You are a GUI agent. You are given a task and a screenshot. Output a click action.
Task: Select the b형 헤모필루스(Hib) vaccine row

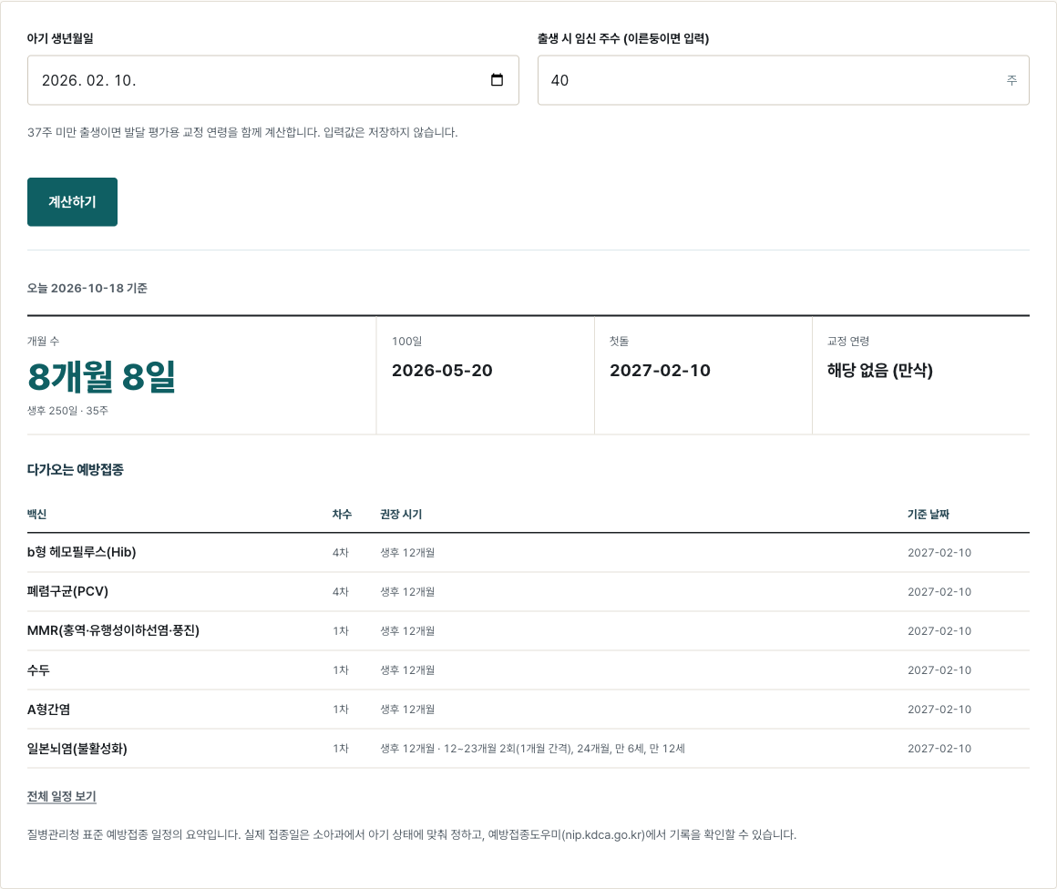(x=528, y=553)
